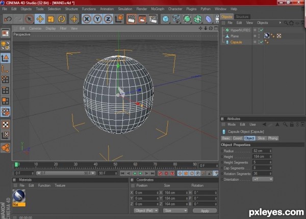
Task: Select the polygons mode icon
Action: point(5,101)
